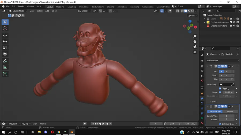The width and height of the screenshot is (241, 135).
Task: Expand the Fur/Decor/Accesories collection
Action: point(205,22)
